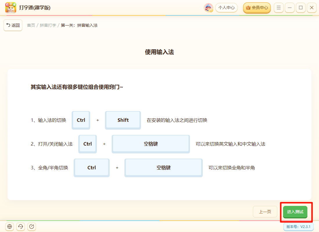Click the version label 版本号：V2.3.1

pyautogui.click(x=298, y=226)
